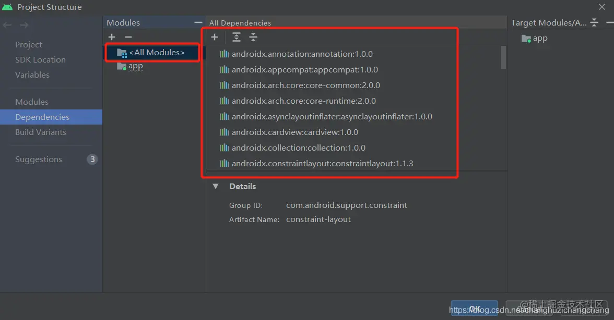Collapse all dependencies in list
The image size is (614, 320).
[x=253, y=37]
